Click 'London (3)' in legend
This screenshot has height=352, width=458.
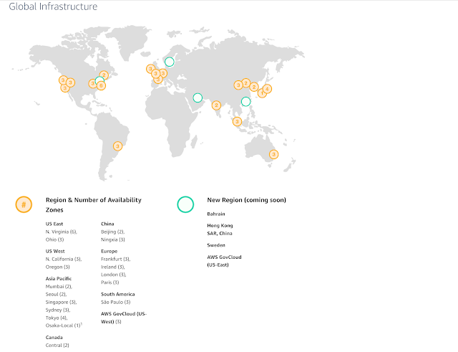tap(114, 275)
